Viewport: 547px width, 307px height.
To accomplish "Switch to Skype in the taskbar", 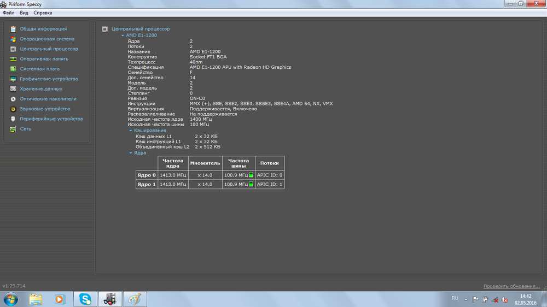I will [85, 299].
